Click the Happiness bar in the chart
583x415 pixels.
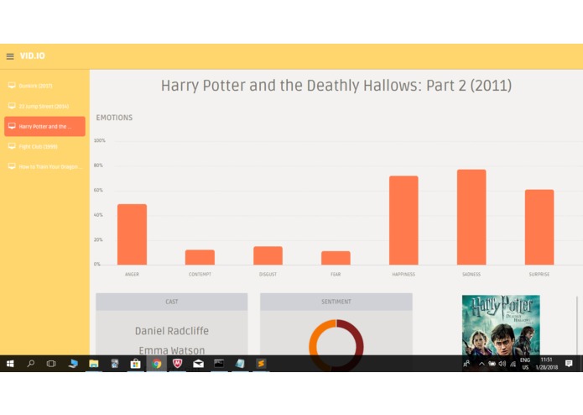pyautogui.click(x=403, y=220)
